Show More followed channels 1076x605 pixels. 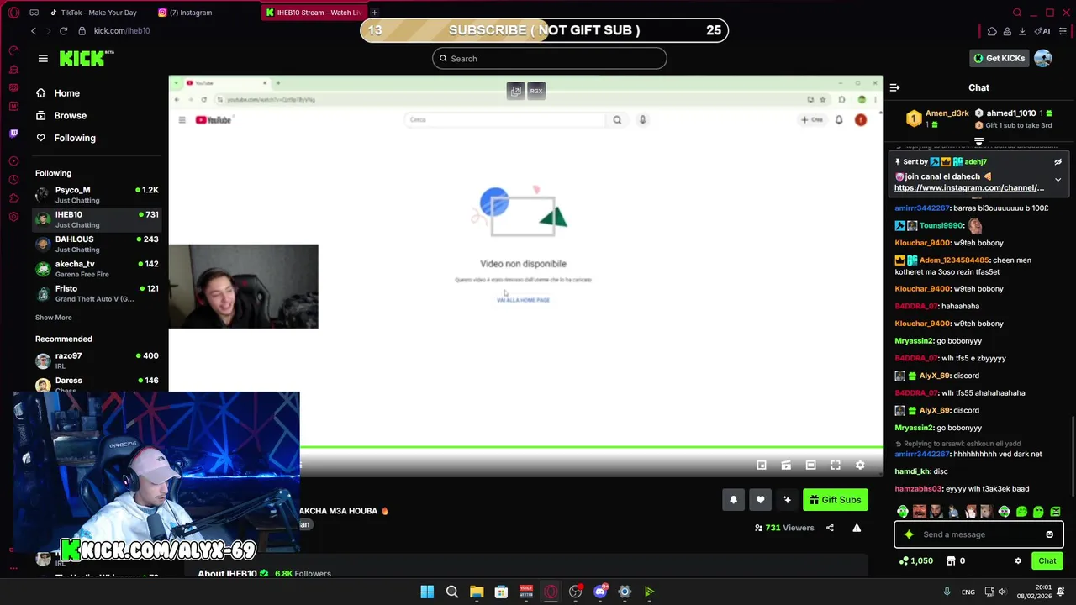[x=53, y=318]
